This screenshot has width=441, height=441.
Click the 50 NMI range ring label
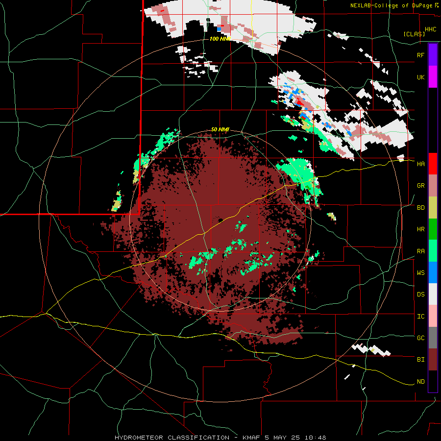click(x=220, y=130)
